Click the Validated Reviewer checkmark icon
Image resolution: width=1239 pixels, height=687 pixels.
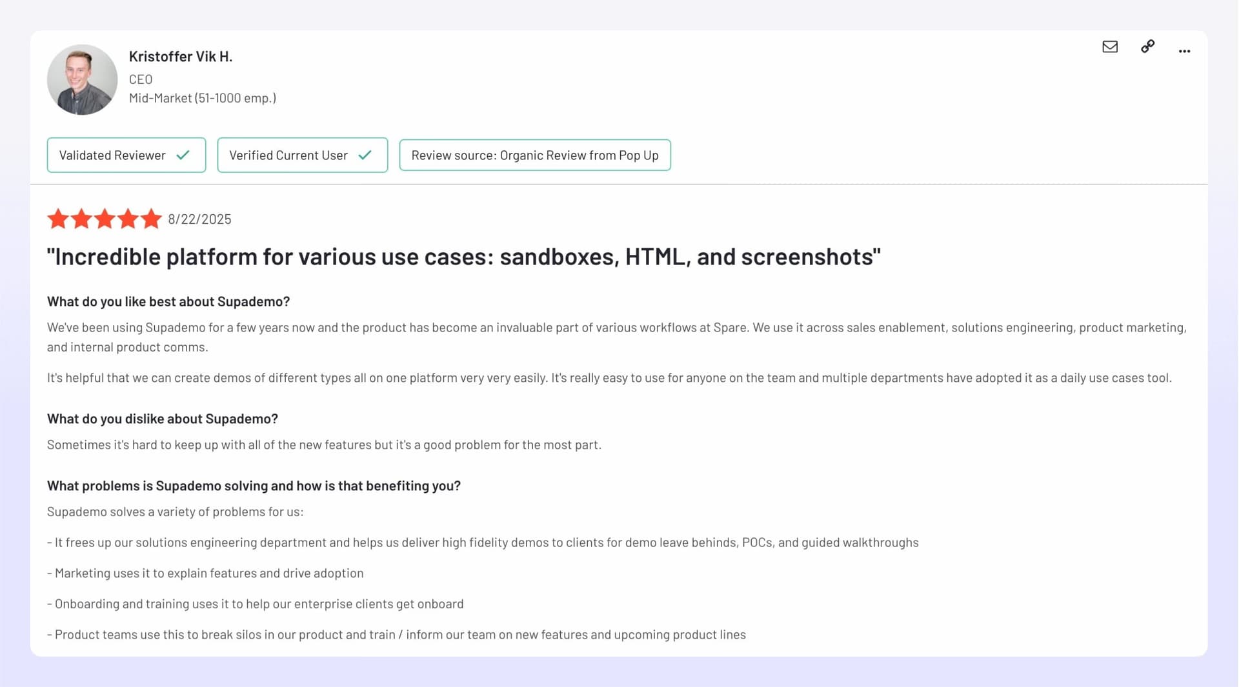pyautogui.click(x=183, y=155)
